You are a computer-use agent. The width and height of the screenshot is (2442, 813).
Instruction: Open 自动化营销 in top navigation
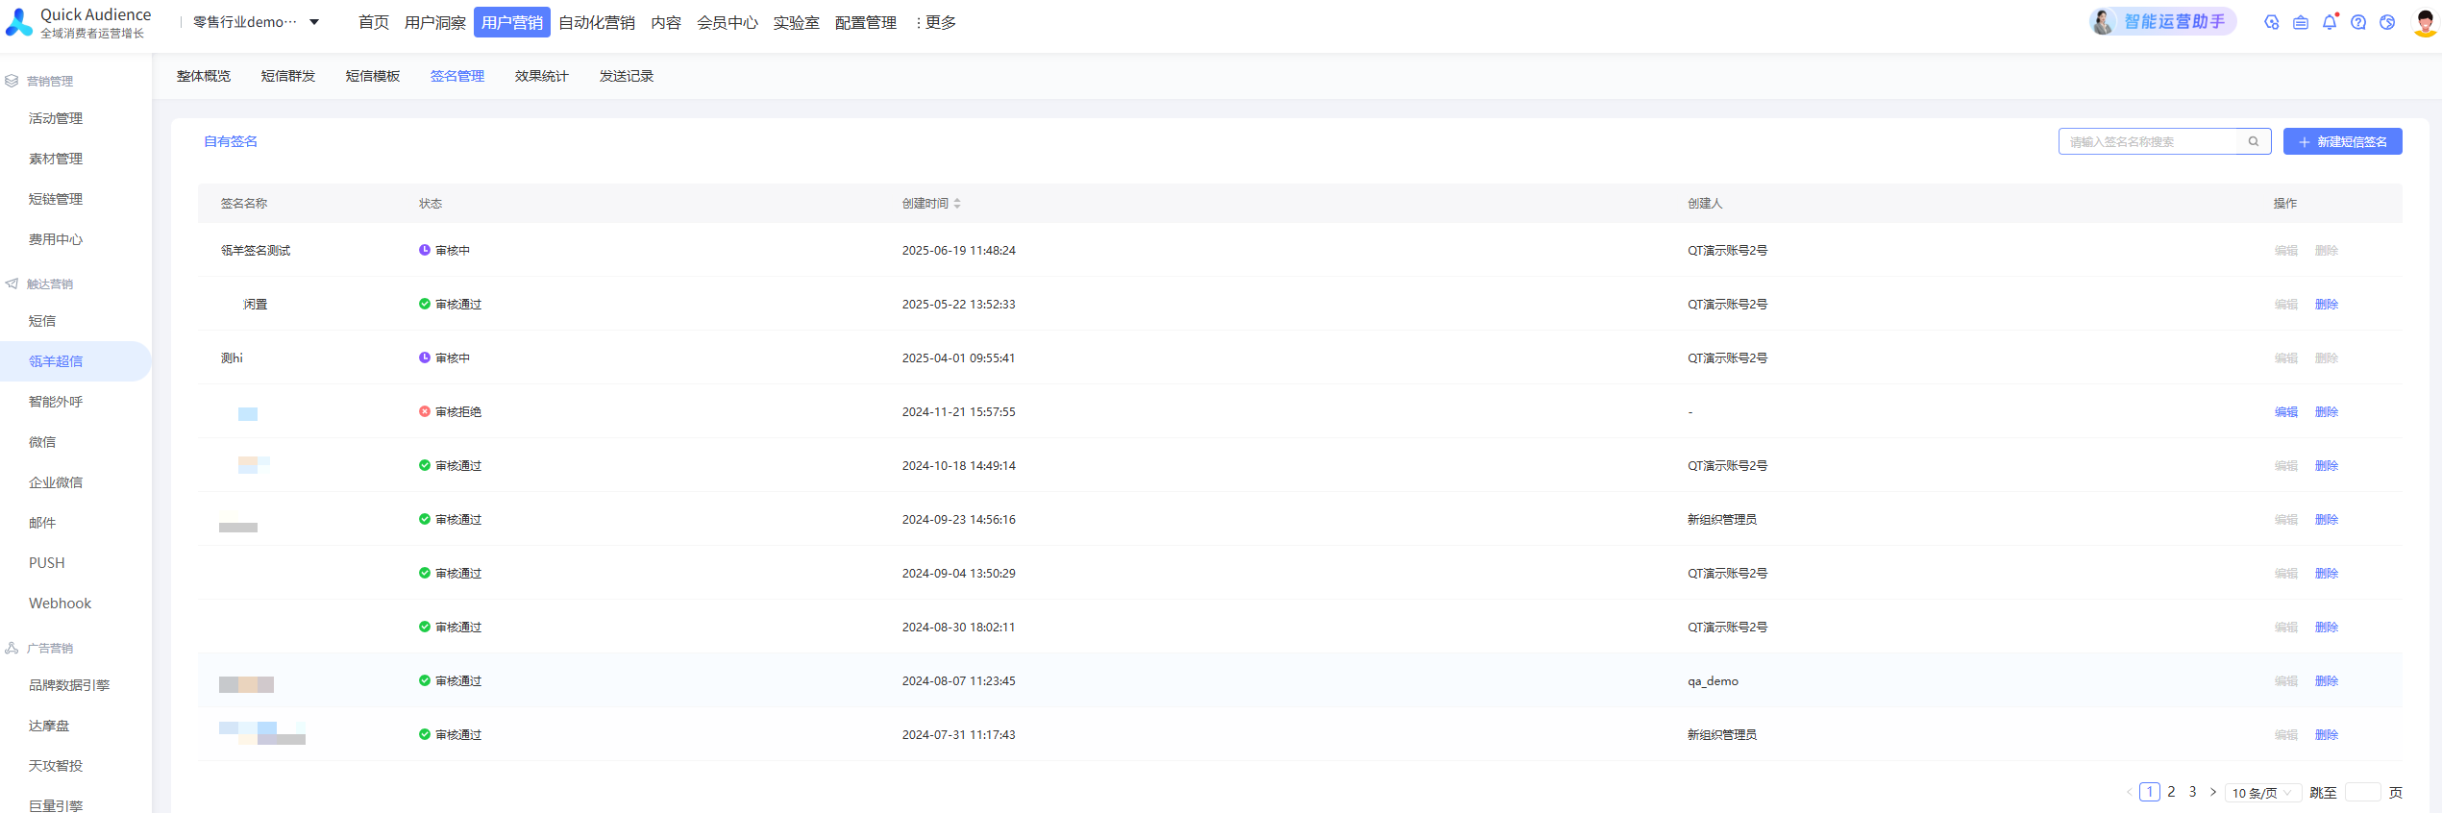pyautogui.click(x=597, y=22)
